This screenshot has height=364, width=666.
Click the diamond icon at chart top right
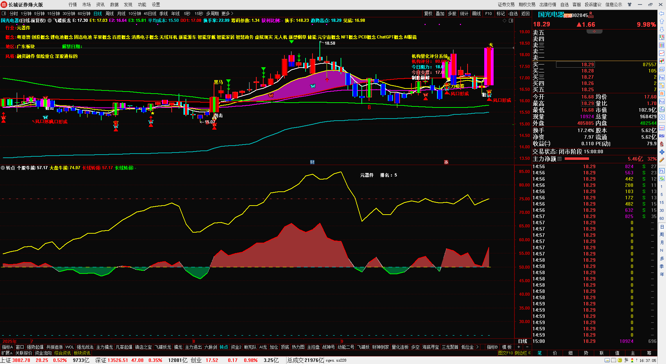(x=505, y=21)
